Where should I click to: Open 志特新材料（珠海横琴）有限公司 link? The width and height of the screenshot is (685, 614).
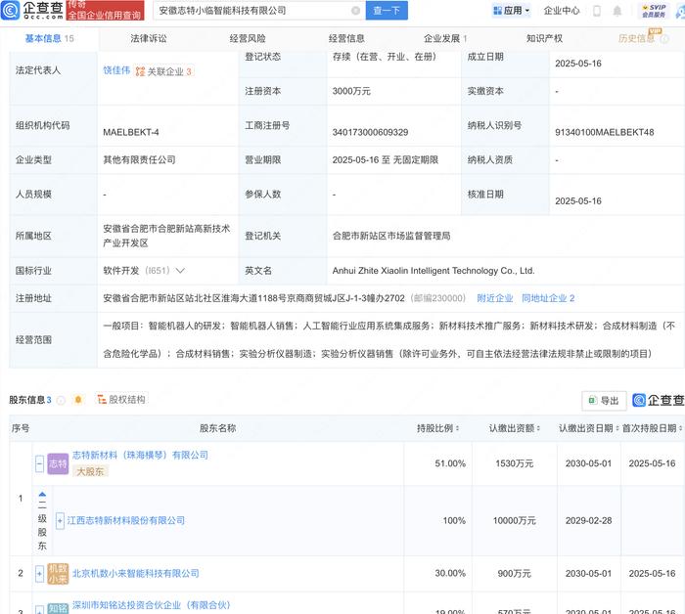coord(140,456)
